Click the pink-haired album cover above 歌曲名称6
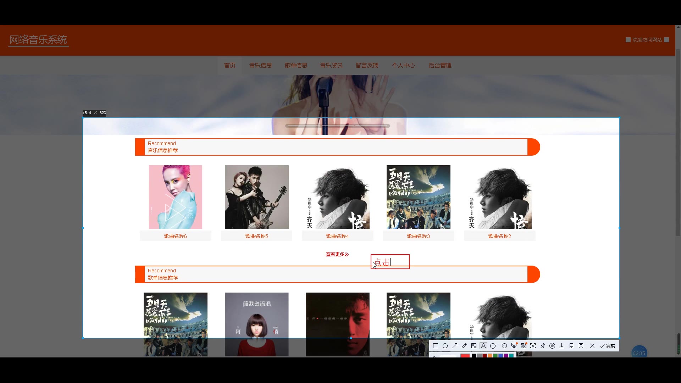This screenshot has height=383, width=681. point(175,197)
